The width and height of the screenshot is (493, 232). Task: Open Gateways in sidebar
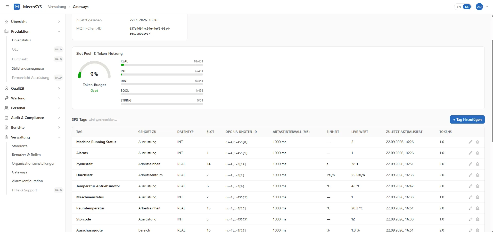[x=20, y=172]
